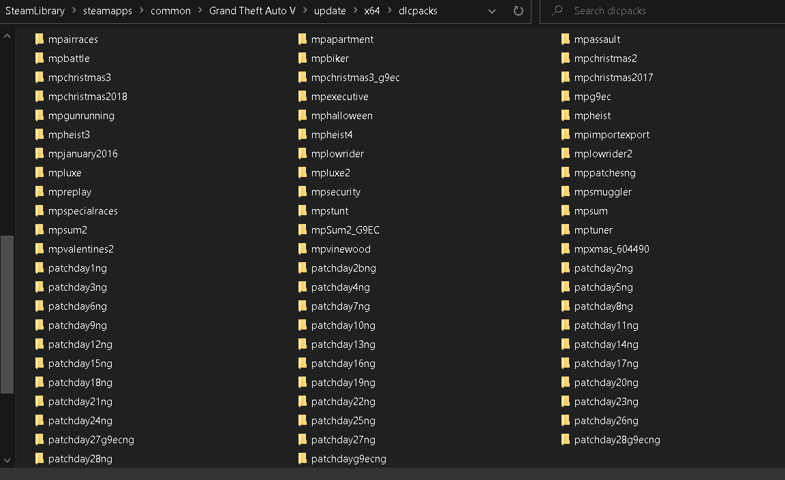Select the mpexecutive folder icon
Viewport: 785px width, 480px height.
303,96
